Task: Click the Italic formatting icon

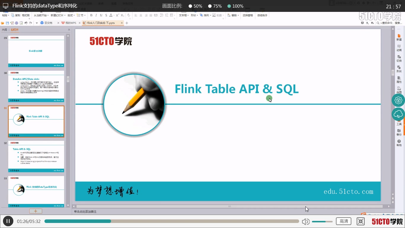Action: [96, 15]
